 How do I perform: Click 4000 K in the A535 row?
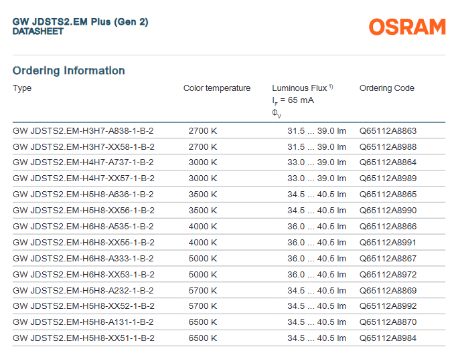pyautogui.click(x=203, y=226)
